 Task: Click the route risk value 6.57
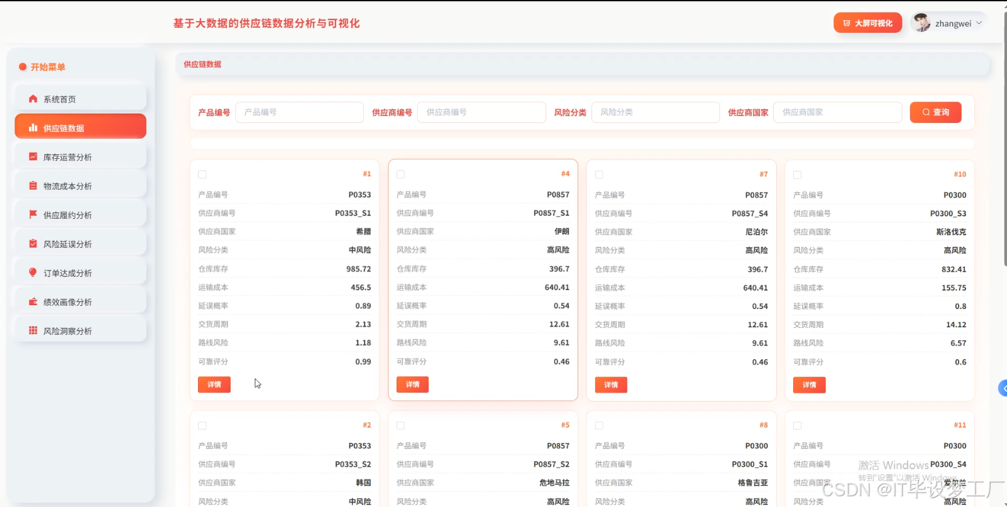click(958, 343)
